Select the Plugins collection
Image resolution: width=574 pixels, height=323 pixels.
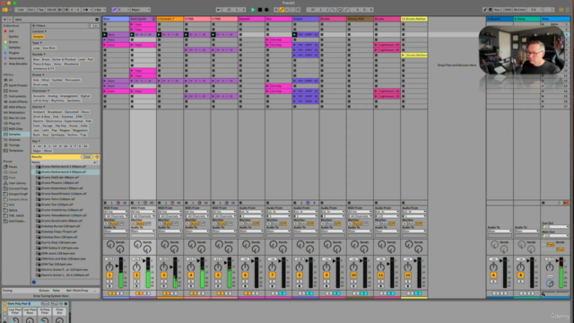tap(14, 53)
